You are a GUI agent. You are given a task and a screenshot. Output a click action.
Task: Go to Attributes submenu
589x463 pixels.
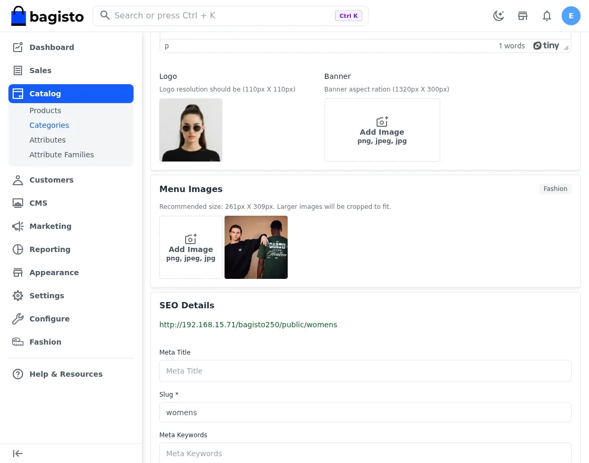point(47,140)
